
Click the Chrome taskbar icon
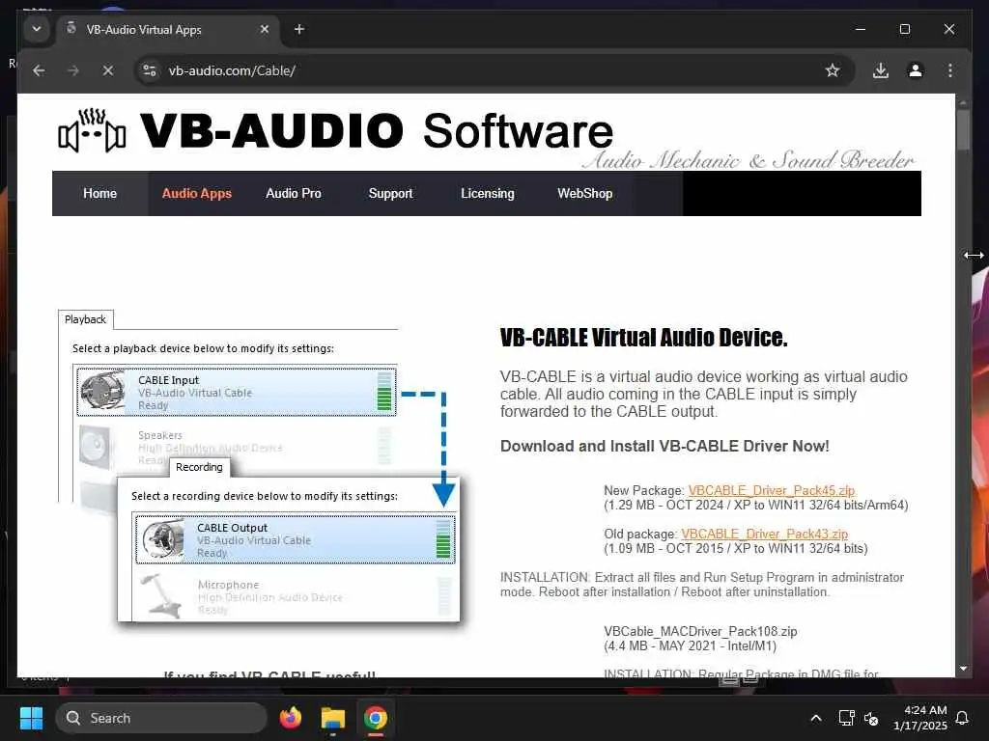376,718
